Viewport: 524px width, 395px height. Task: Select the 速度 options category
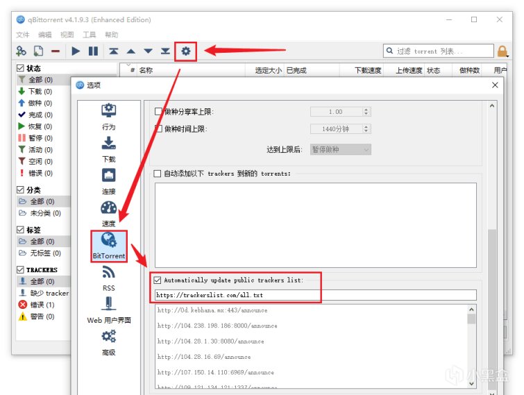[x=108, y=214]
